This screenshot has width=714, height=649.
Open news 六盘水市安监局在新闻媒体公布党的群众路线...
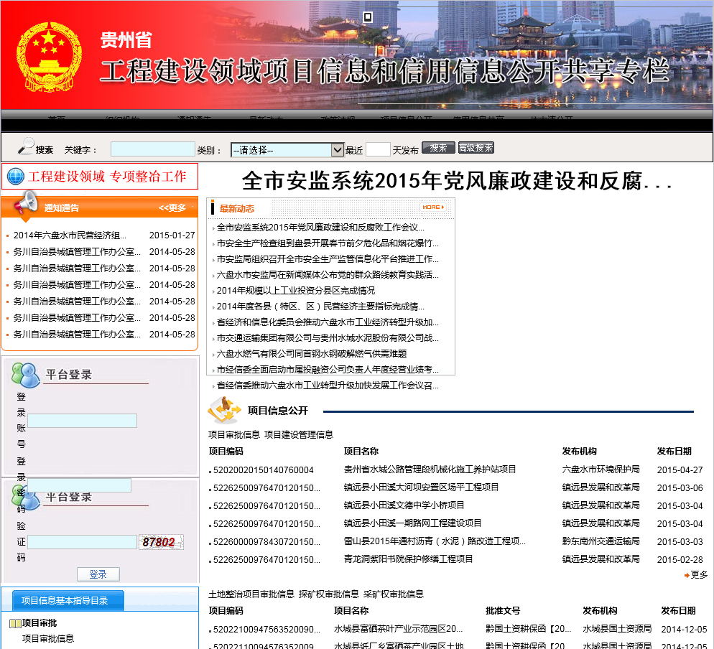(328, 275)
